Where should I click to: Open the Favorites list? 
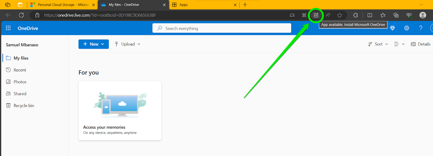click(383, 15)
